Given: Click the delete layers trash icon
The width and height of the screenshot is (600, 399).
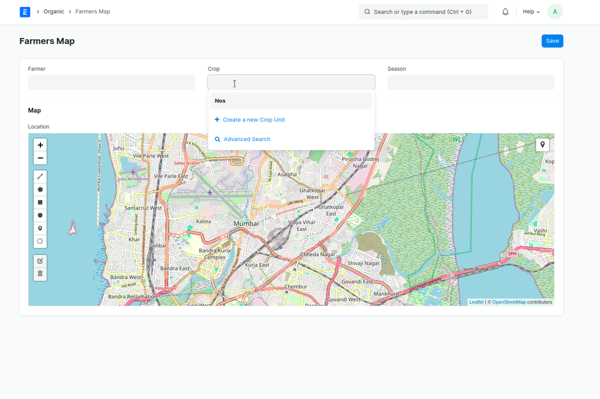Looking at the screenshot, I should pyautogui.click(x=40, y=274).
